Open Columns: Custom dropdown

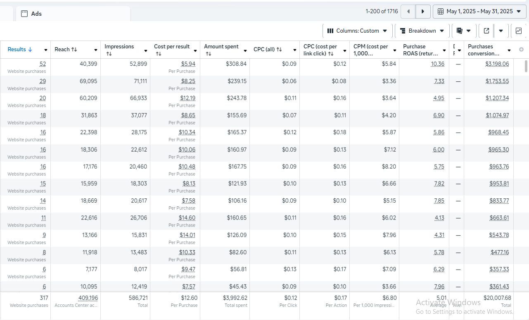[357, 31]
